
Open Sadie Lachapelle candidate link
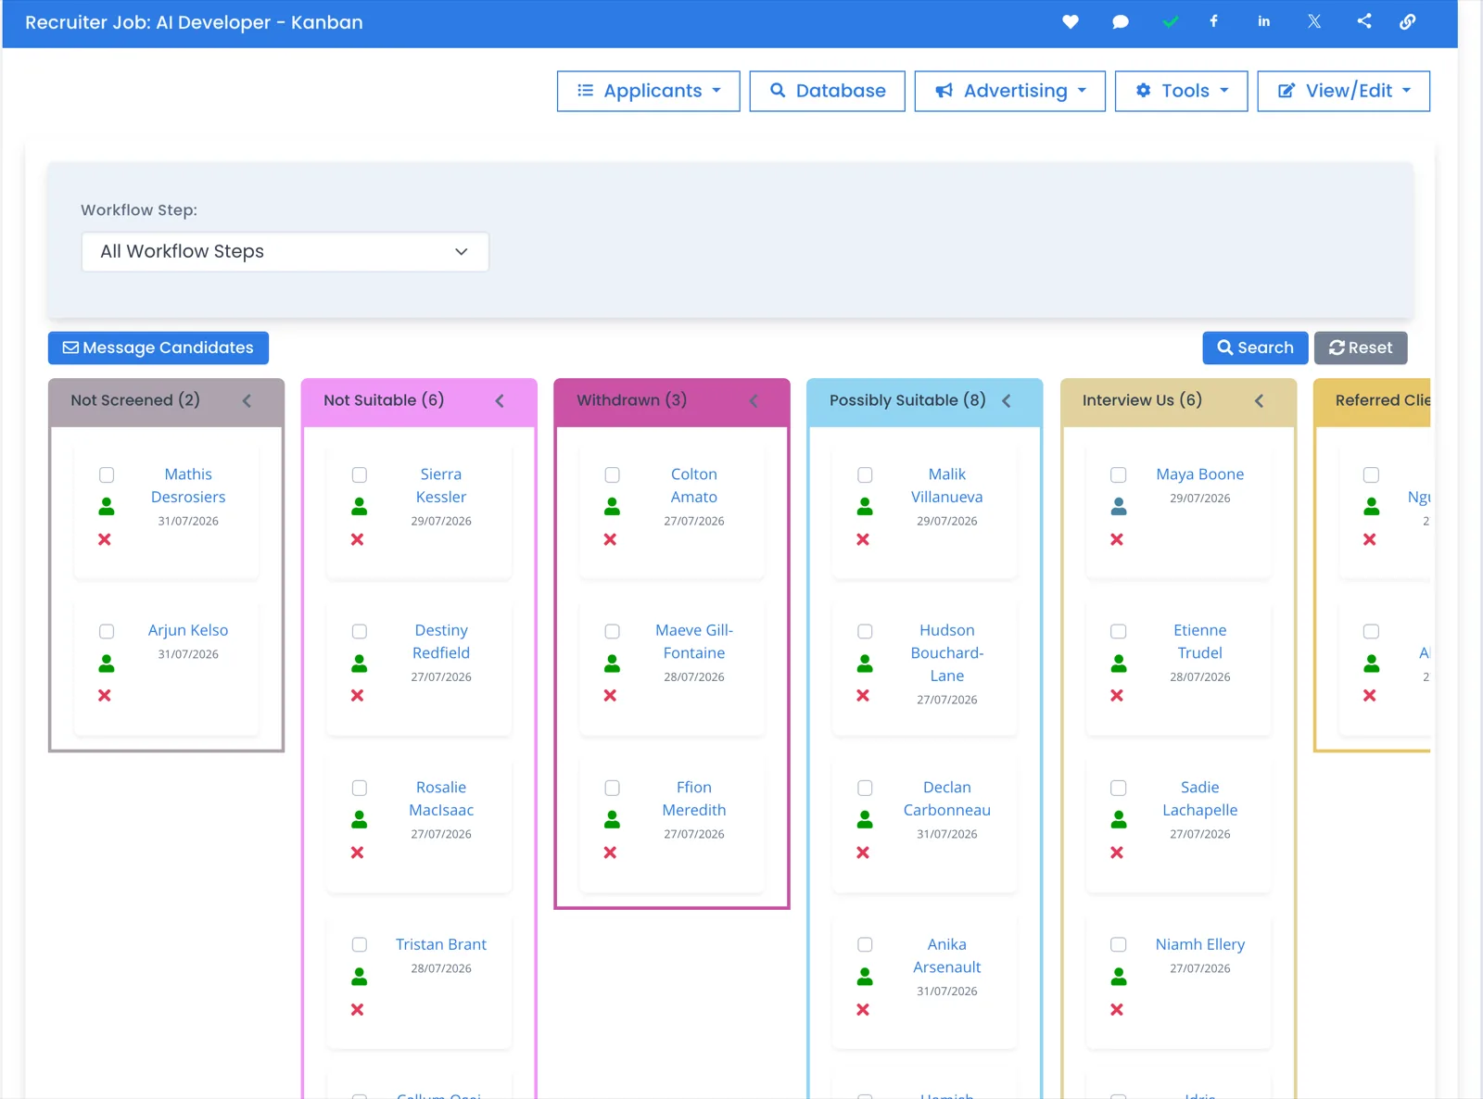[1200, 799]
